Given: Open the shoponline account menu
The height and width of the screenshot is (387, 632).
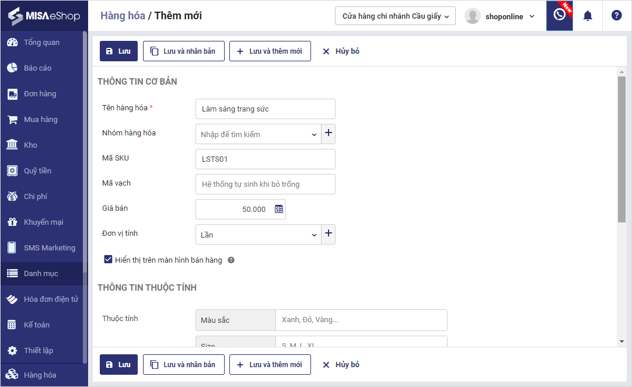Looking at the screenshot, I should pyautogui.click(x=500, y=16).
